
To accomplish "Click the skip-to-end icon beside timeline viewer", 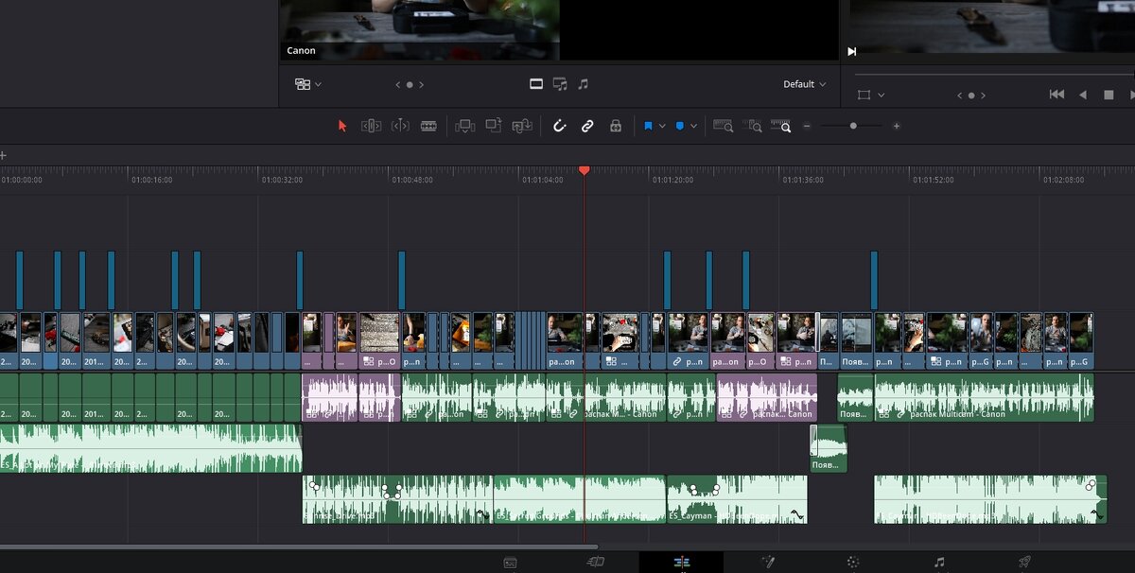I will coord(851,51).
